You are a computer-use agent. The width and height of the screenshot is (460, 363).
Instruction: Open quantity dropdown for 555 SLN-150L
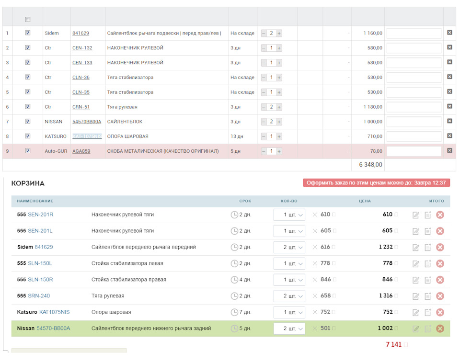tap(289, 263)
